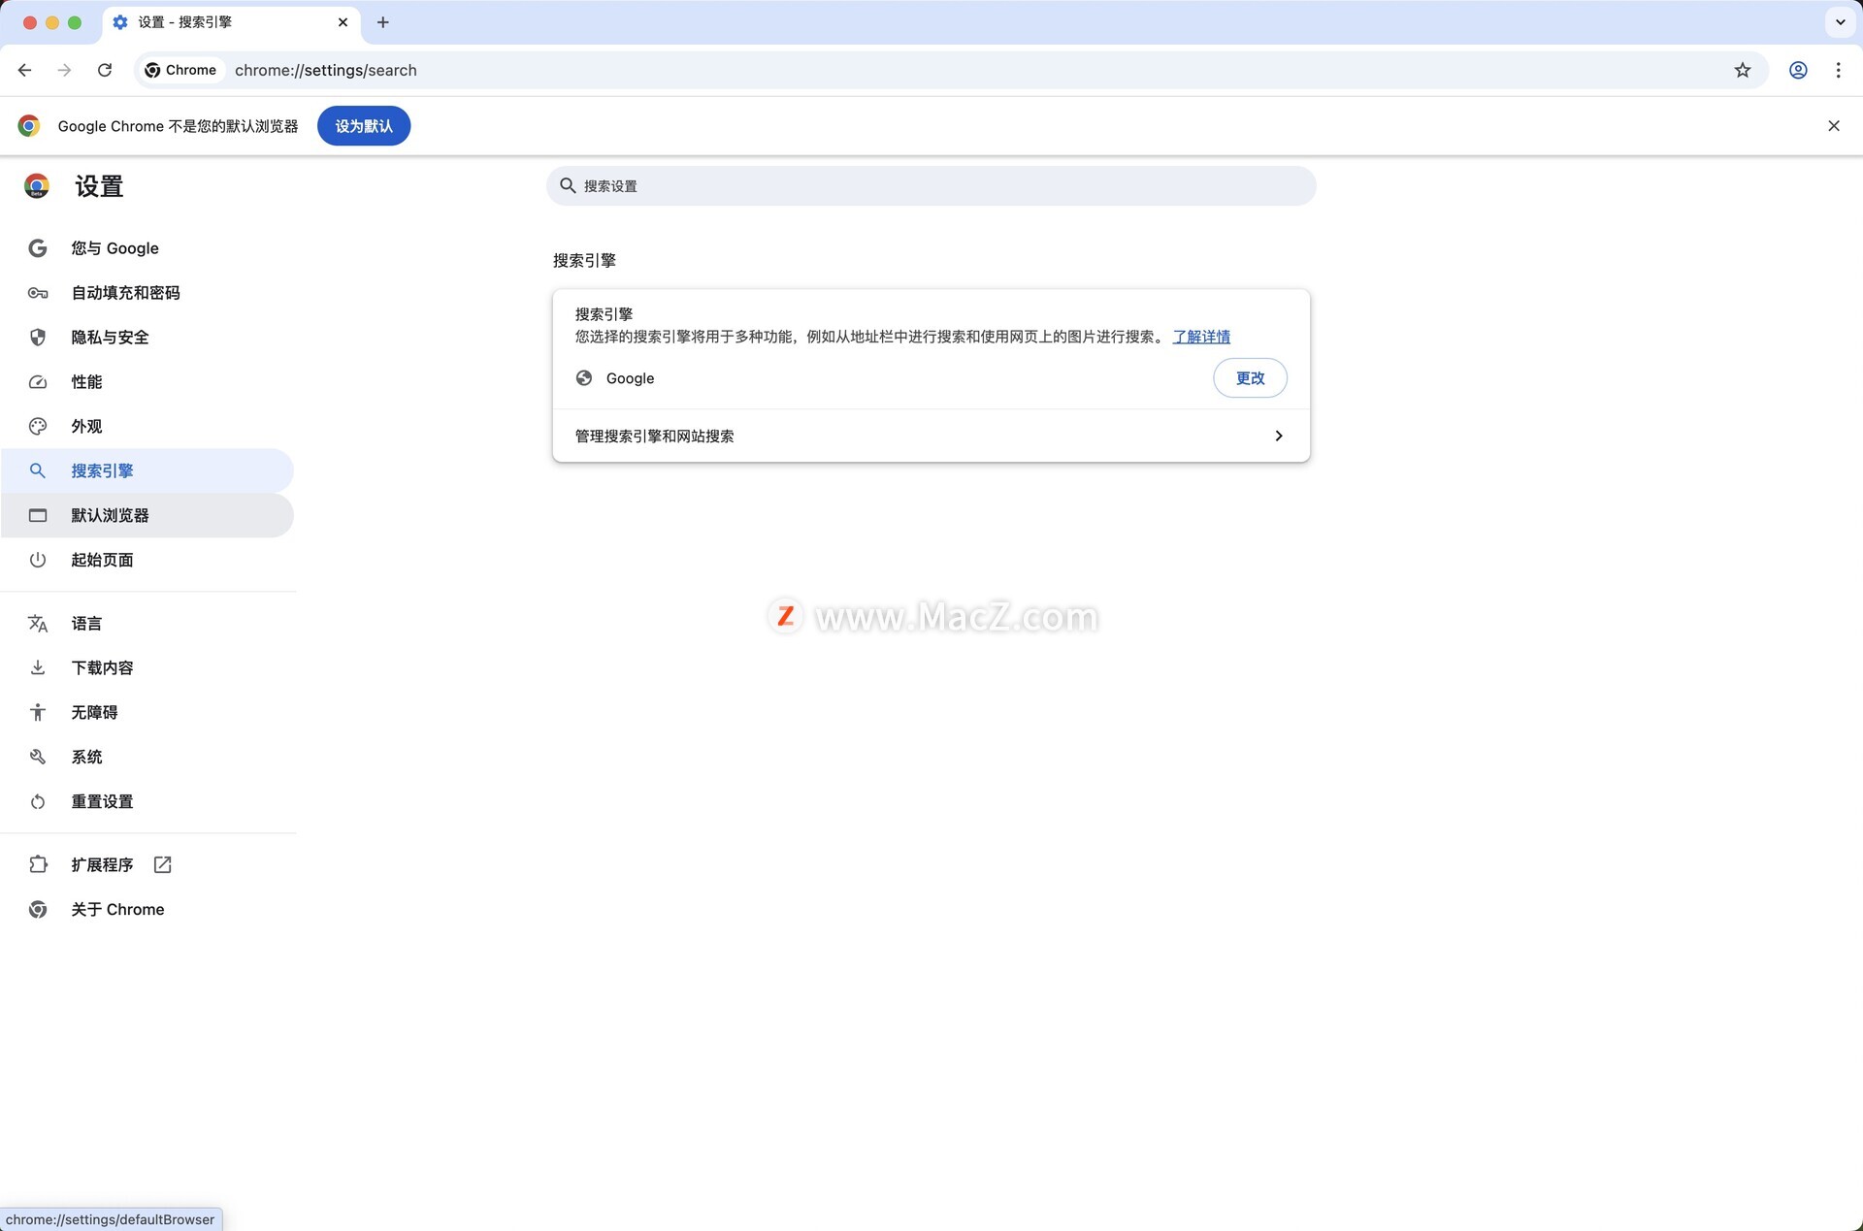This screenshot has height=1231, width=1863.
Task: Bookmark this page with the star icon
Action: [1743, 70]
